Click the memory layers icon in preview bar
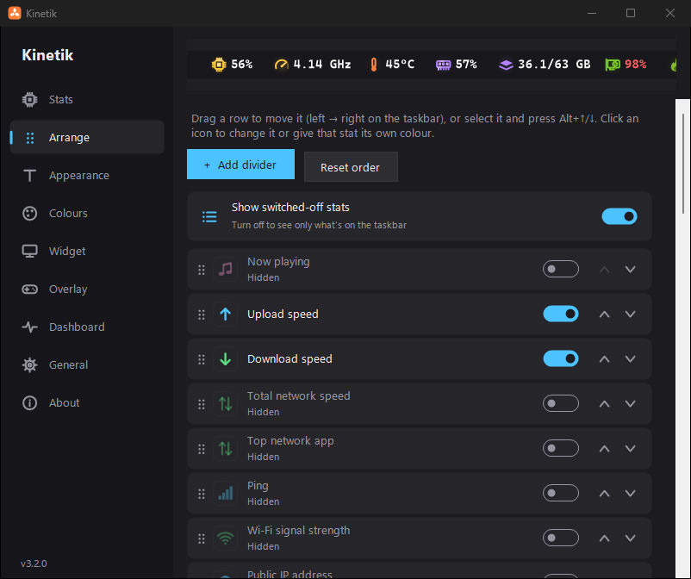This screenshot has width=691, height=579. coord(506,65)
